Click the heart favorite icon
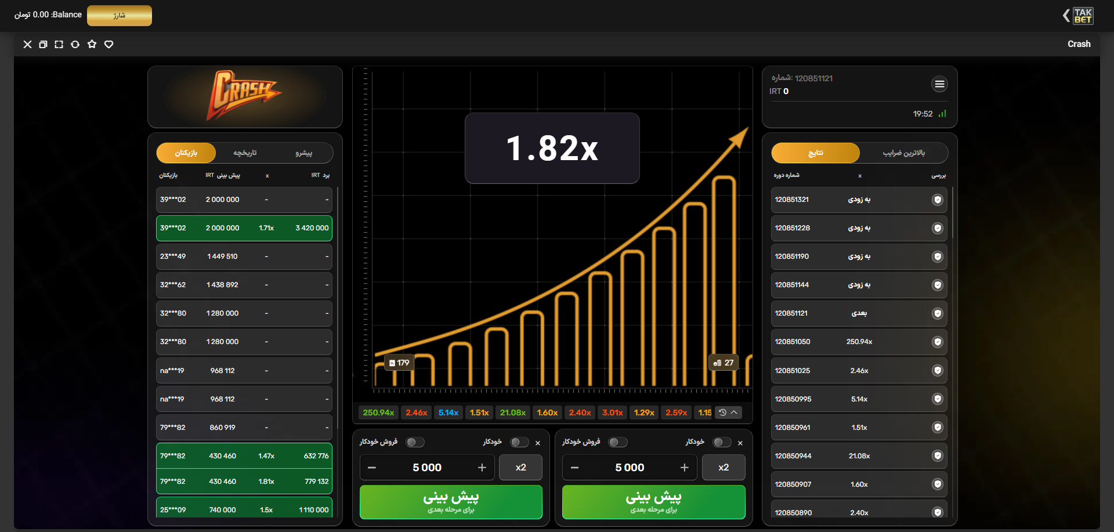Image resolution: width=1114 pixels, height=532 pixels. coord(108,45)
